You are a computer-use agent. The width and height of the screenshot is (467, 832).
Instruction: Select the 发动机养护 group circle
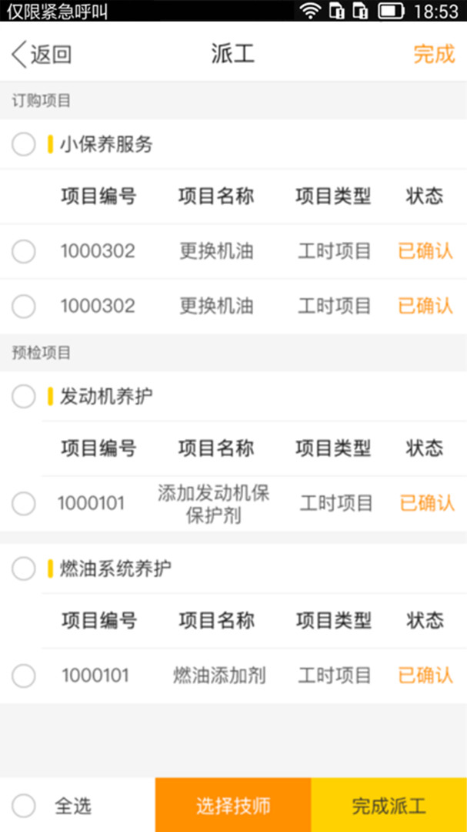tap(24, 397)
